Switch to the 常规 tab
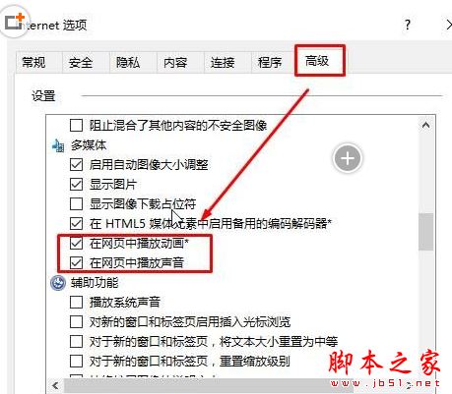452x394 pixels. pyautogui.click(x=33, y=62)
